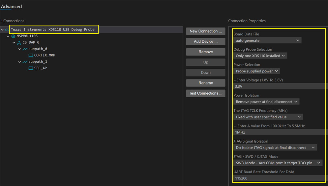Screen dimensions: 328x186
Task: Click the JTAG / SWD / CJTAG Mode label
Action: pyautogui.click(x=256, y=157)
